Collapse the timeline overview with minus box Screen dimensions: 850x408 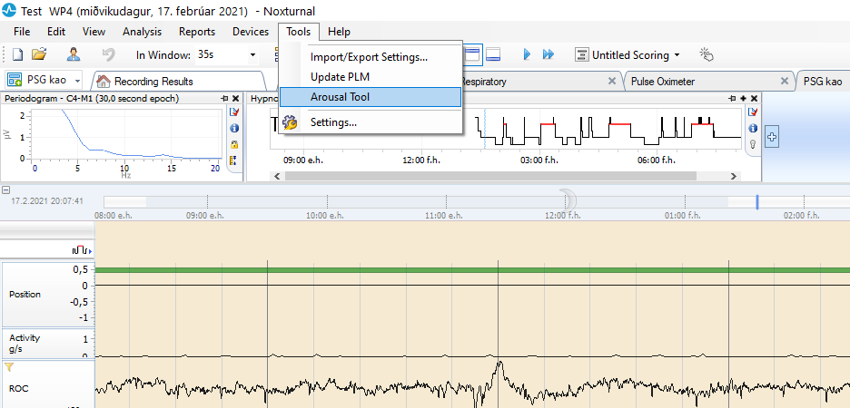(6, 190)
